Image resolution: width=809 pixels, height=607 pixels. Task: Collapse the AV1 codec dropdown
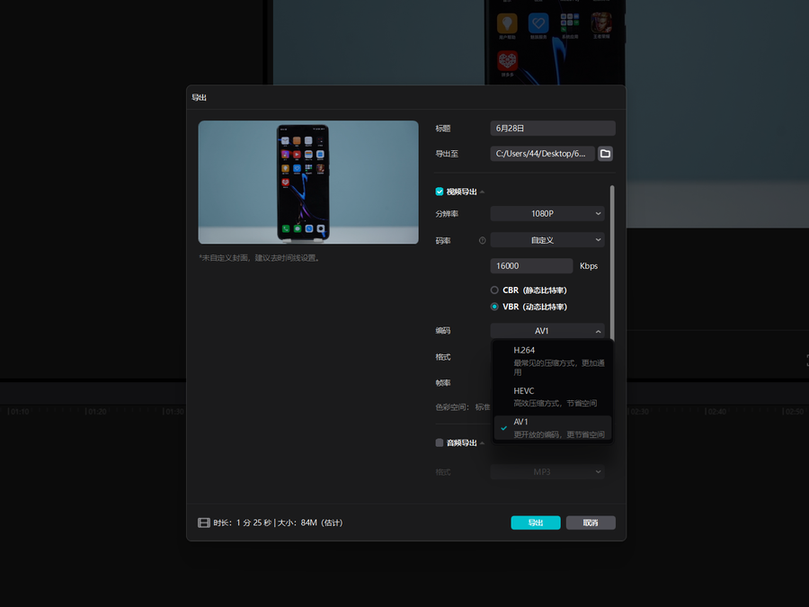click(x=547, y=331)
